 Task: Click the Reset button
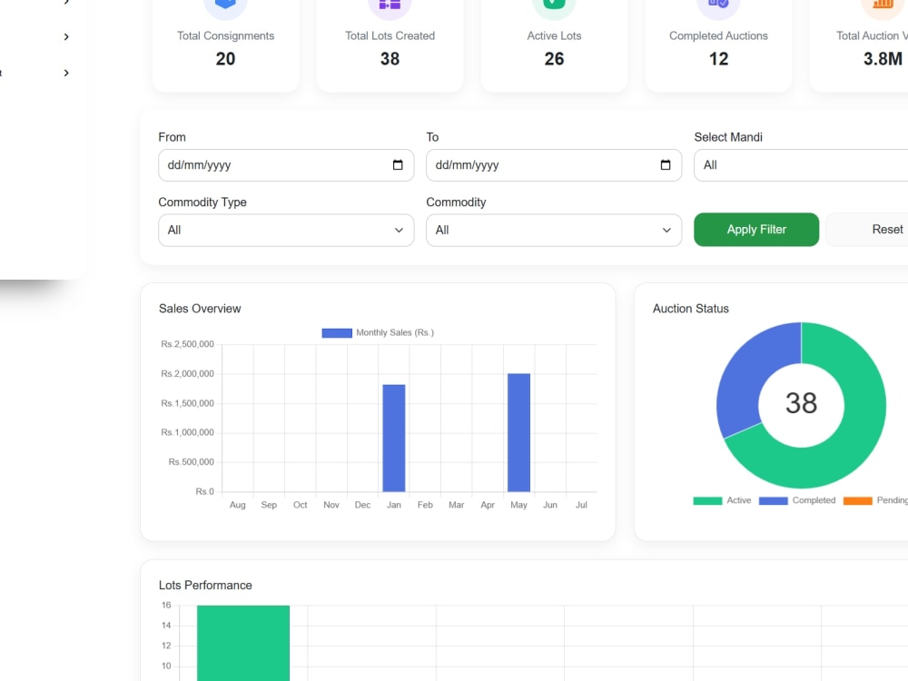click(x=869, y=230)
